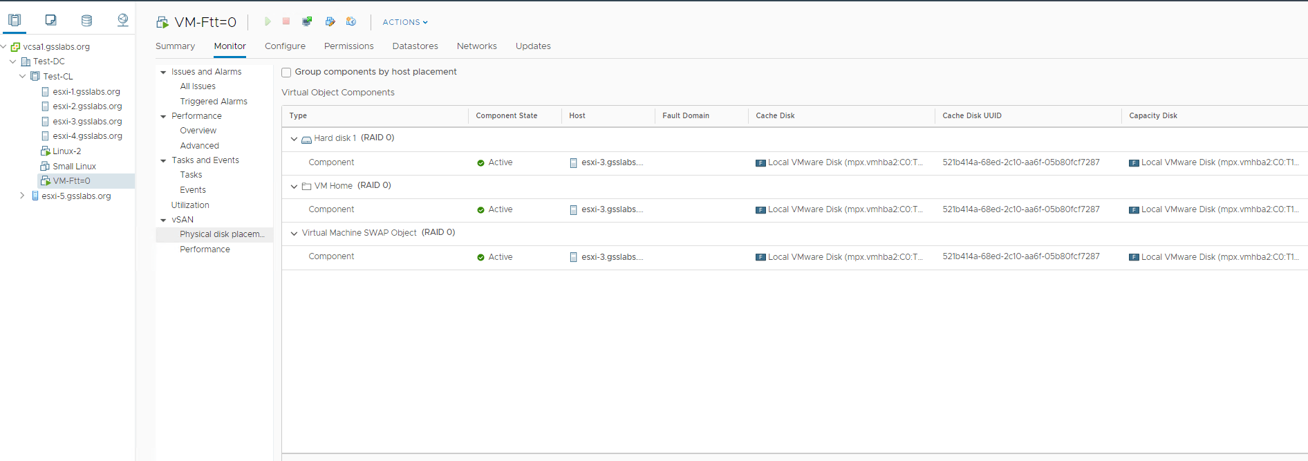Collapse the Hard disk 1 row

point(294,139)
